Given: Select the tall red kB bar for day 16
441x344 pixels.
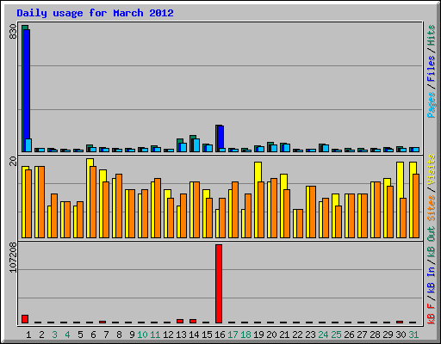Looking at the screenshot, I should click(x=219, y=284).
